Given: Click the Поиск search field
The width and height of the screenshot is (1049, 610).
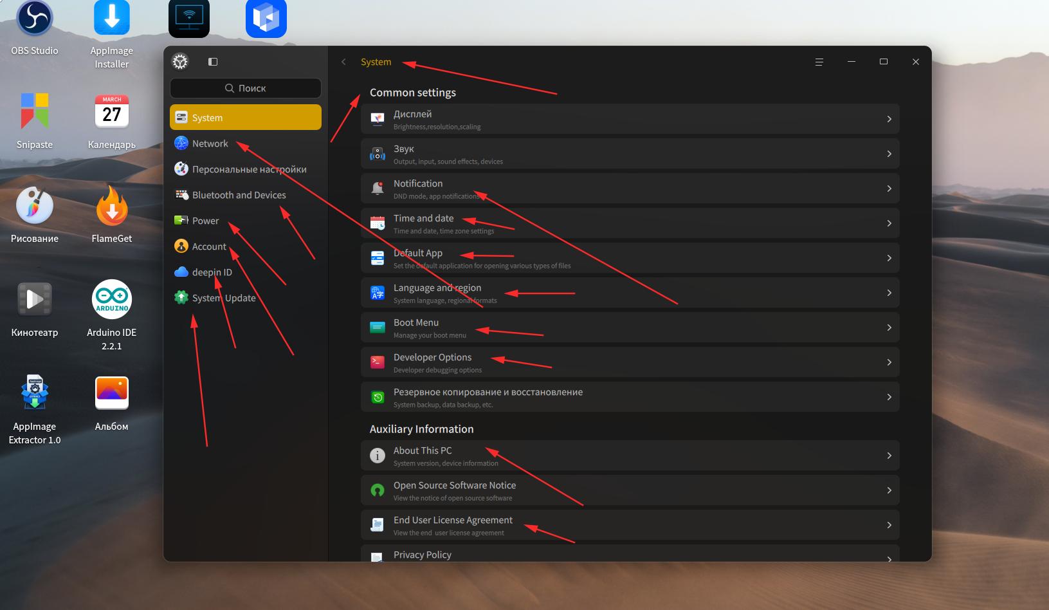Looking at the screenshot, I should point(246,88).
